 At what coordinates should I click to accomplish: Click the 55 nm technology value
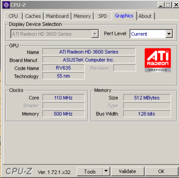pos(64,76)
